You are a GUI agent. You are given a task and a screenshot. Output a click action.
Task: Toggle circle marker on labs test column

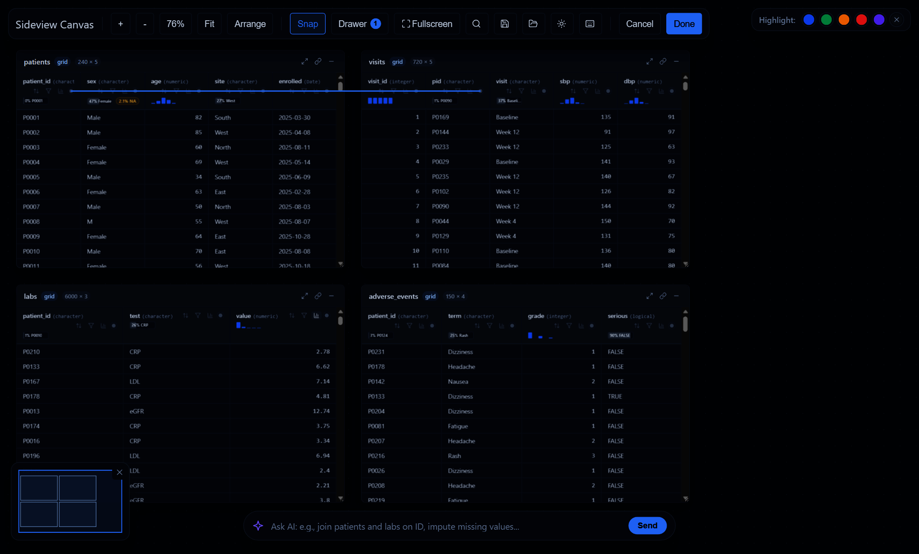coord(220,316)
